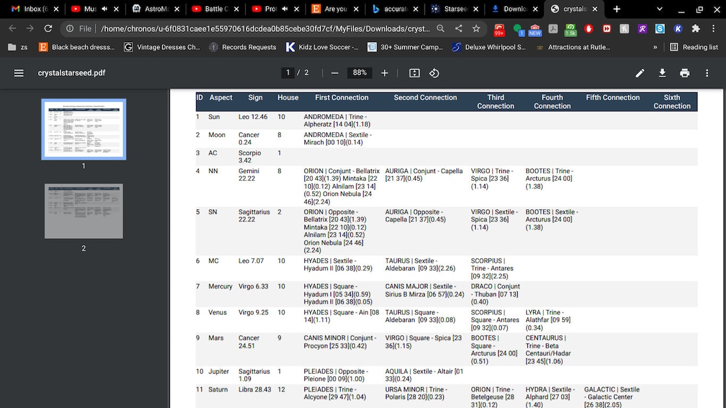Zoom out with the minus icon
Image resolution: width=726 pixels, height=408 pixels.
coord(335,73)
